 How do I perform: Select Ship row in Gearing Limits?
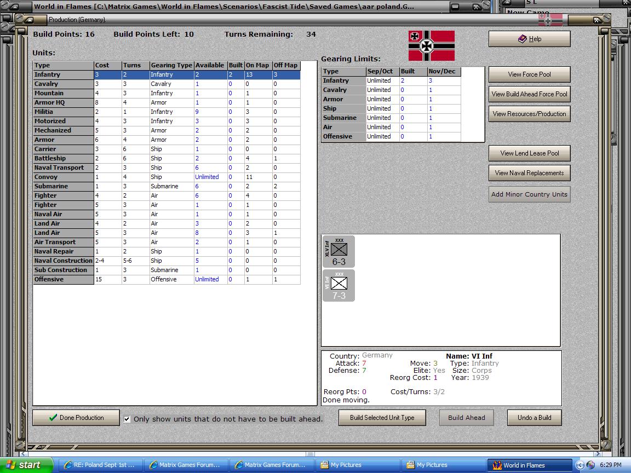pos(392,108)
